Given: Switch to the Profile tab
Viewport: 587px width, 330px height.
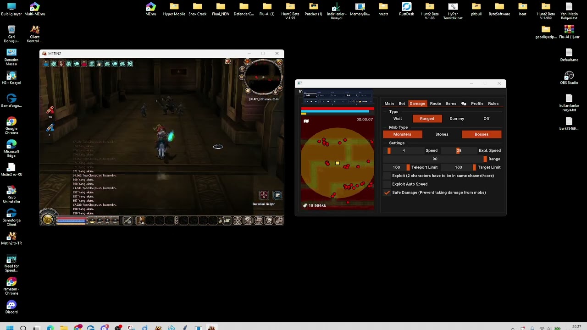Looking at the screenshot, I should pyautogui.click(x=477, y=104).
